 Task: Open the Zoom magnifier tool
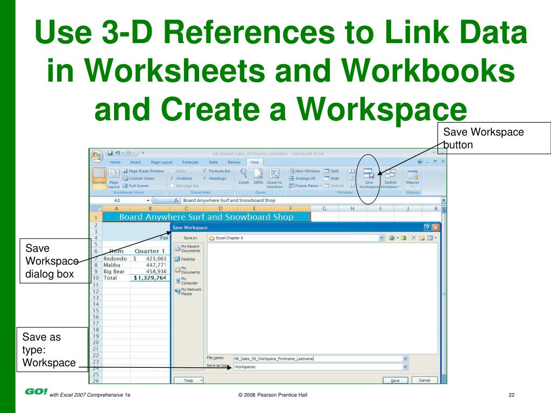click(244, 176)
